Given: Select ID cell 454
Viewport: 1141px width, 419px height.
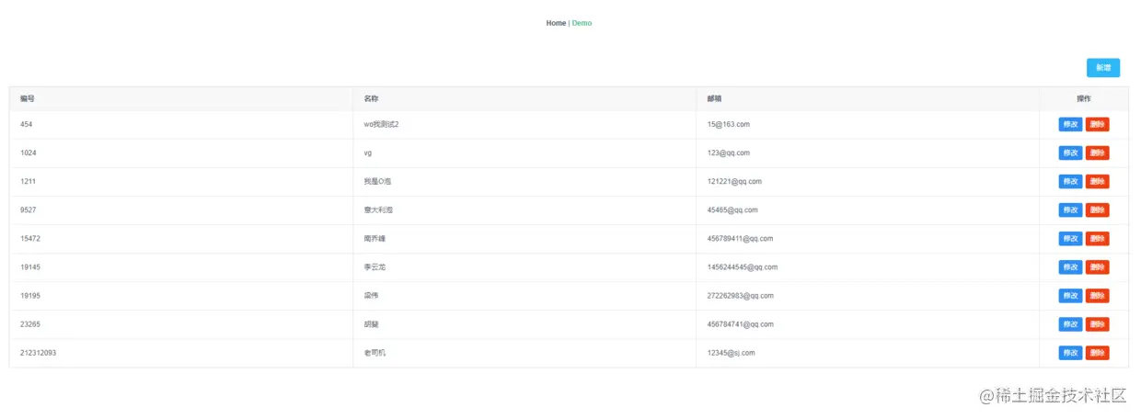Looking at the screenshot, I should (x=181, y=124).
